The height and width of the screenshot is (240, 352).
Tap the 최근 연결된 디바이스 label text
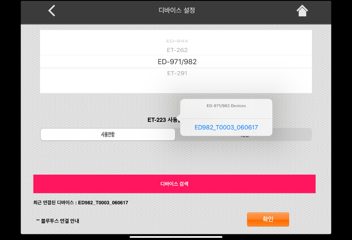pos(53,203)
